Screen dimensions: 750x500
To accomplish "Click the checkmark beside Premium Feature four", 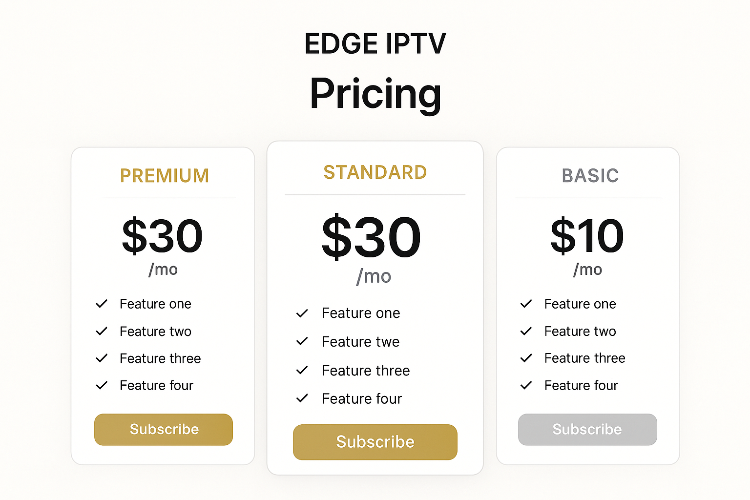I will point(102,385).
